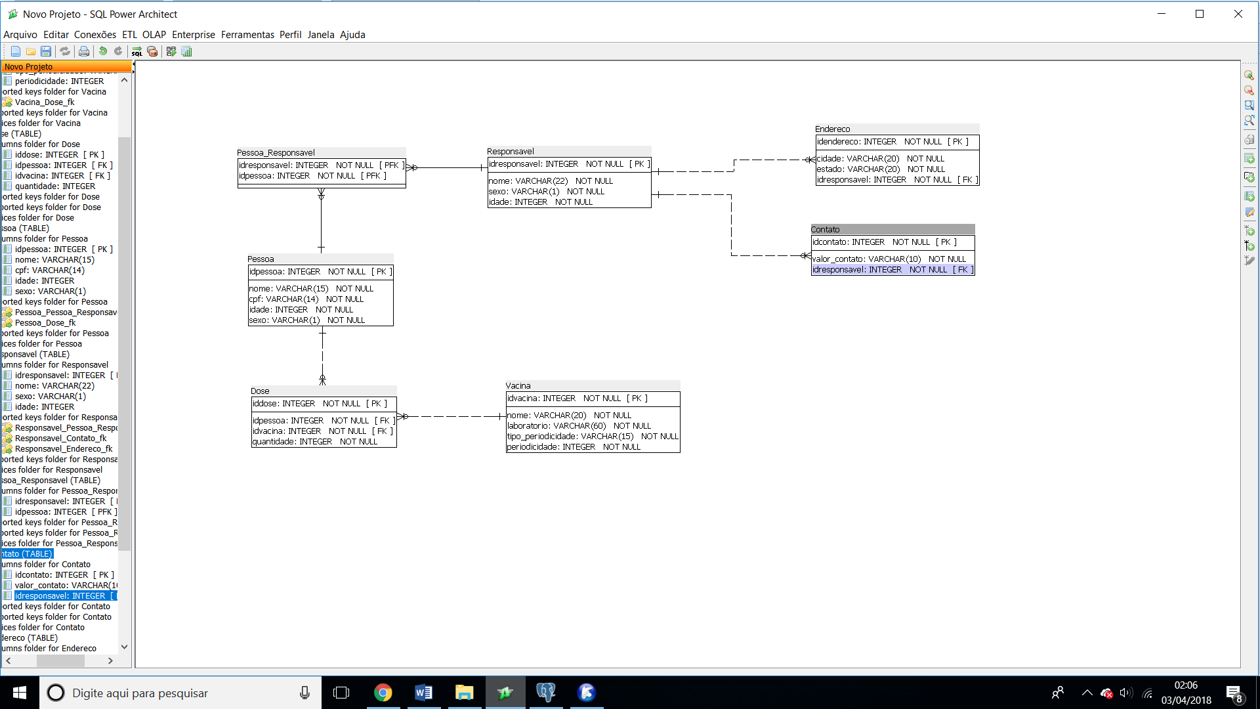Image resolution: width=1260 pixels, height=709 pixels.
Task: Open a project with the folder icon
Action: coord(31,51)
